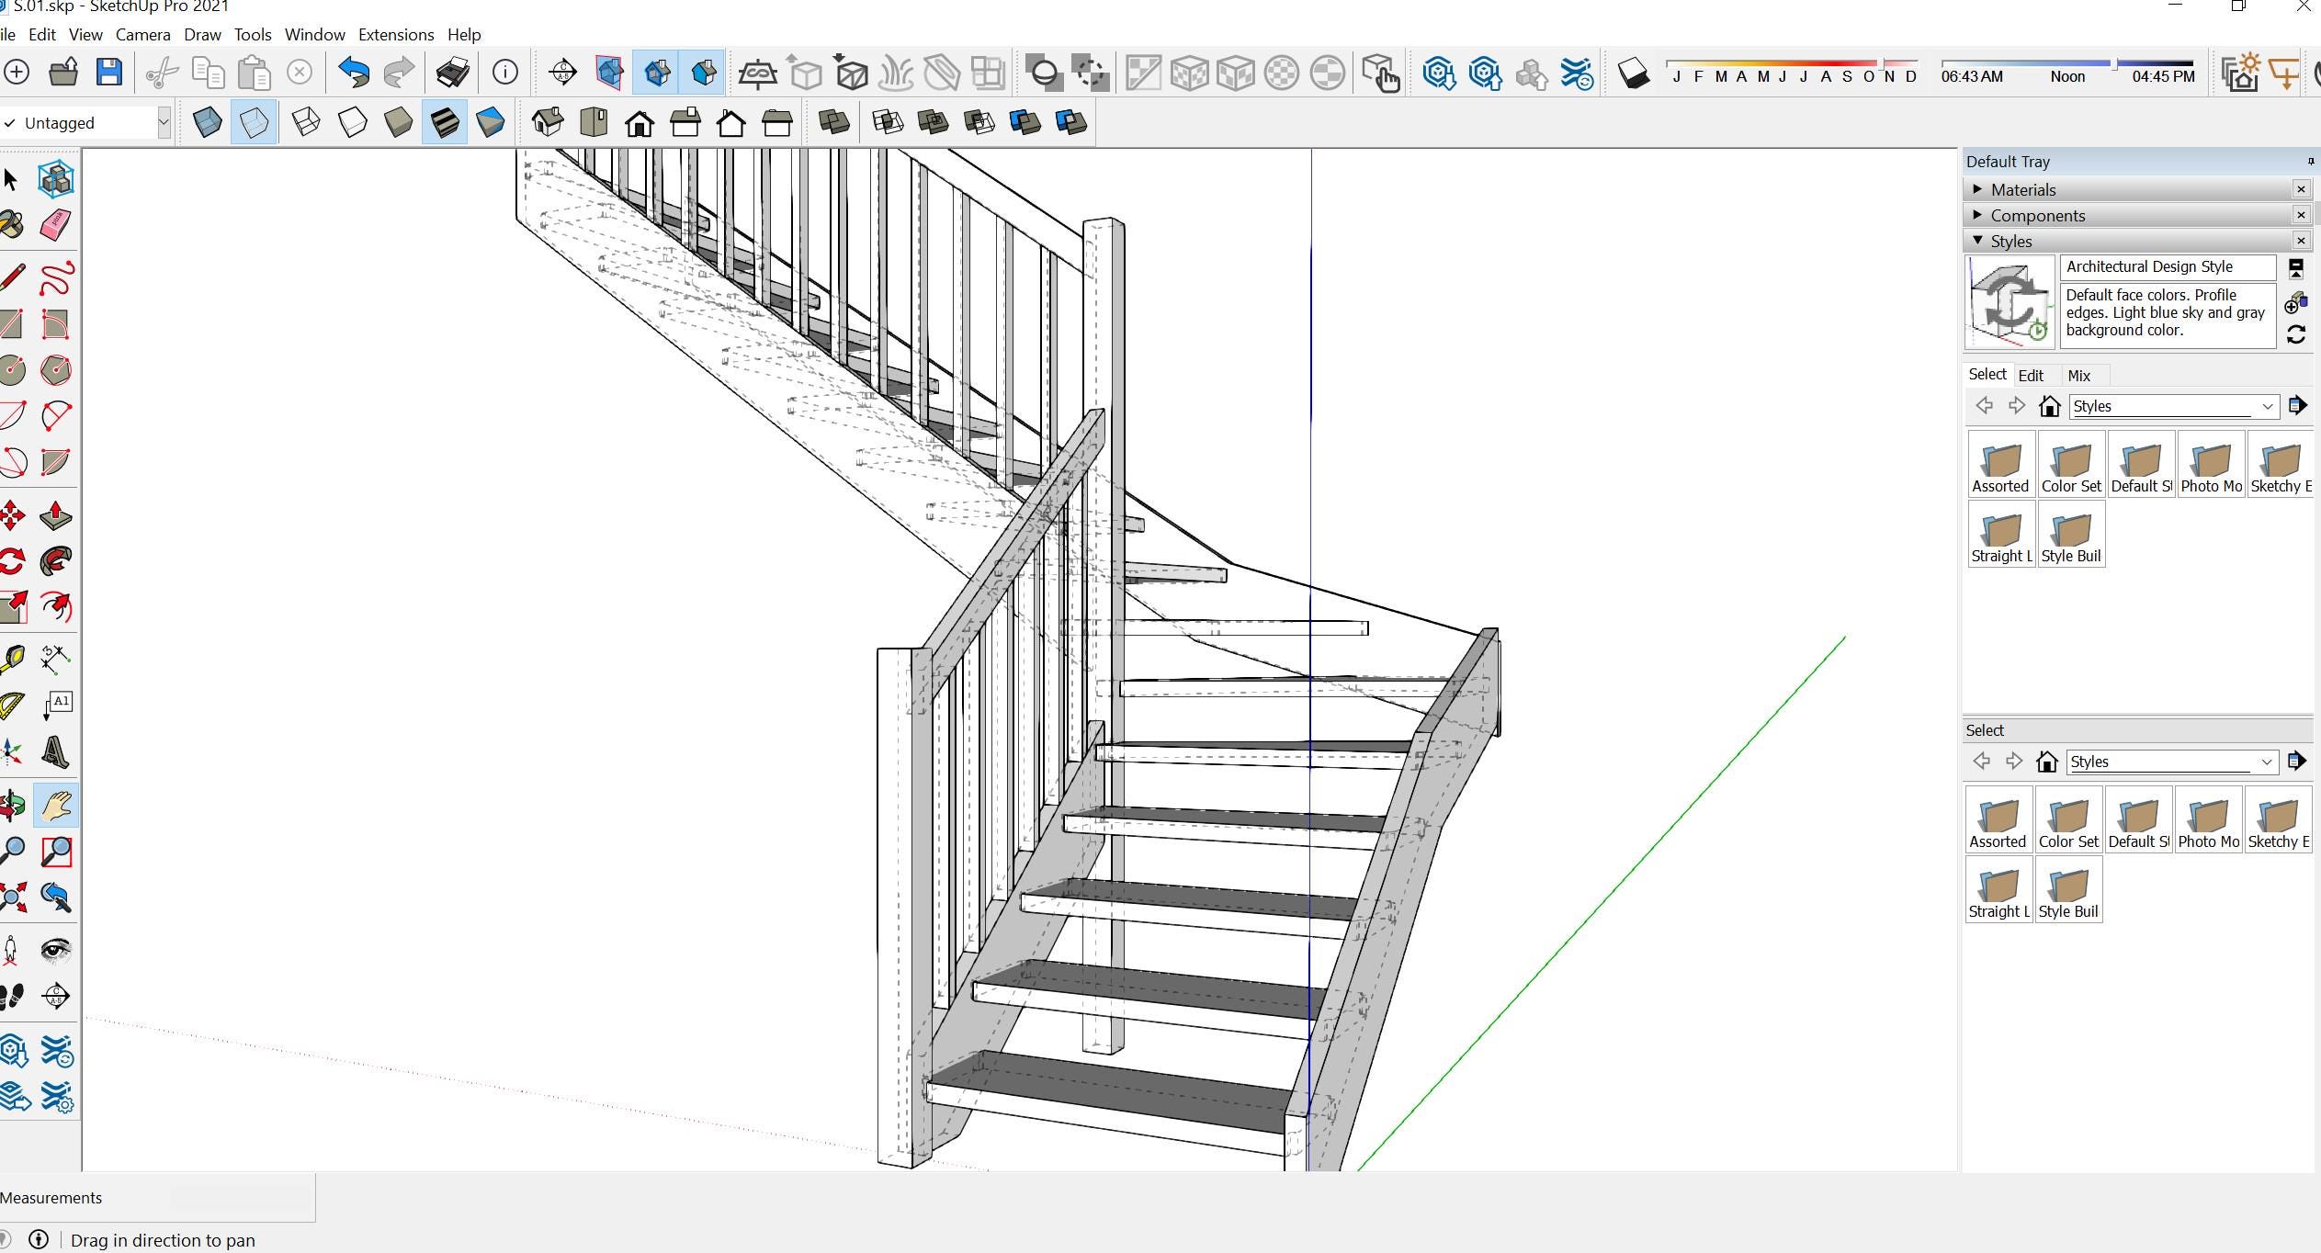Image resolution: width=2321 pixels, height=1253 pixels.
Task: Open the Extensions menu
Action: (x=396, y=34)
